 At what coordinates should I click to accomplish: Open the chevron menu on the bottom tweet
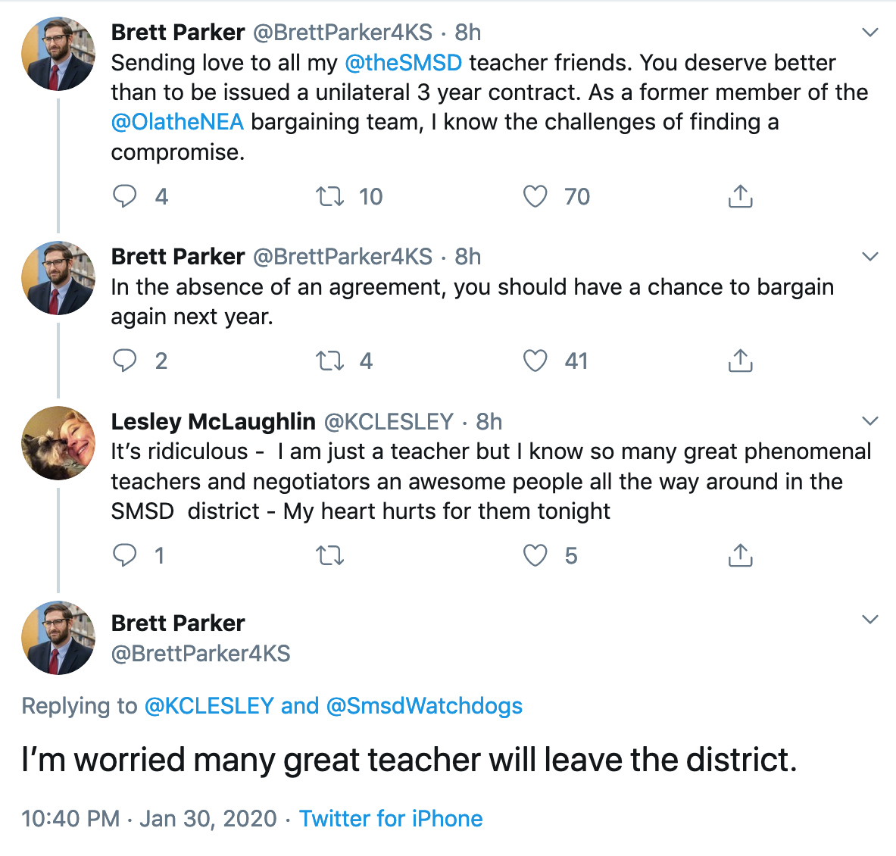pyautogui.click(x=870, y=620)
